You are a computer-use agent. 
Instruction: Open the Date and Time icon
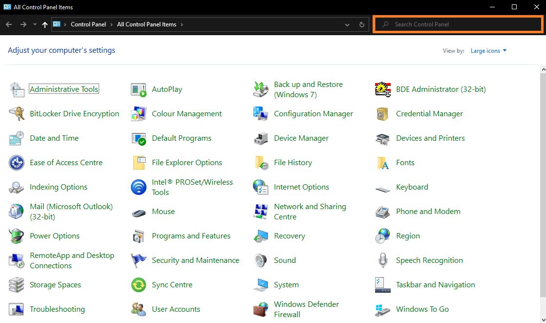tap(17, 138)
